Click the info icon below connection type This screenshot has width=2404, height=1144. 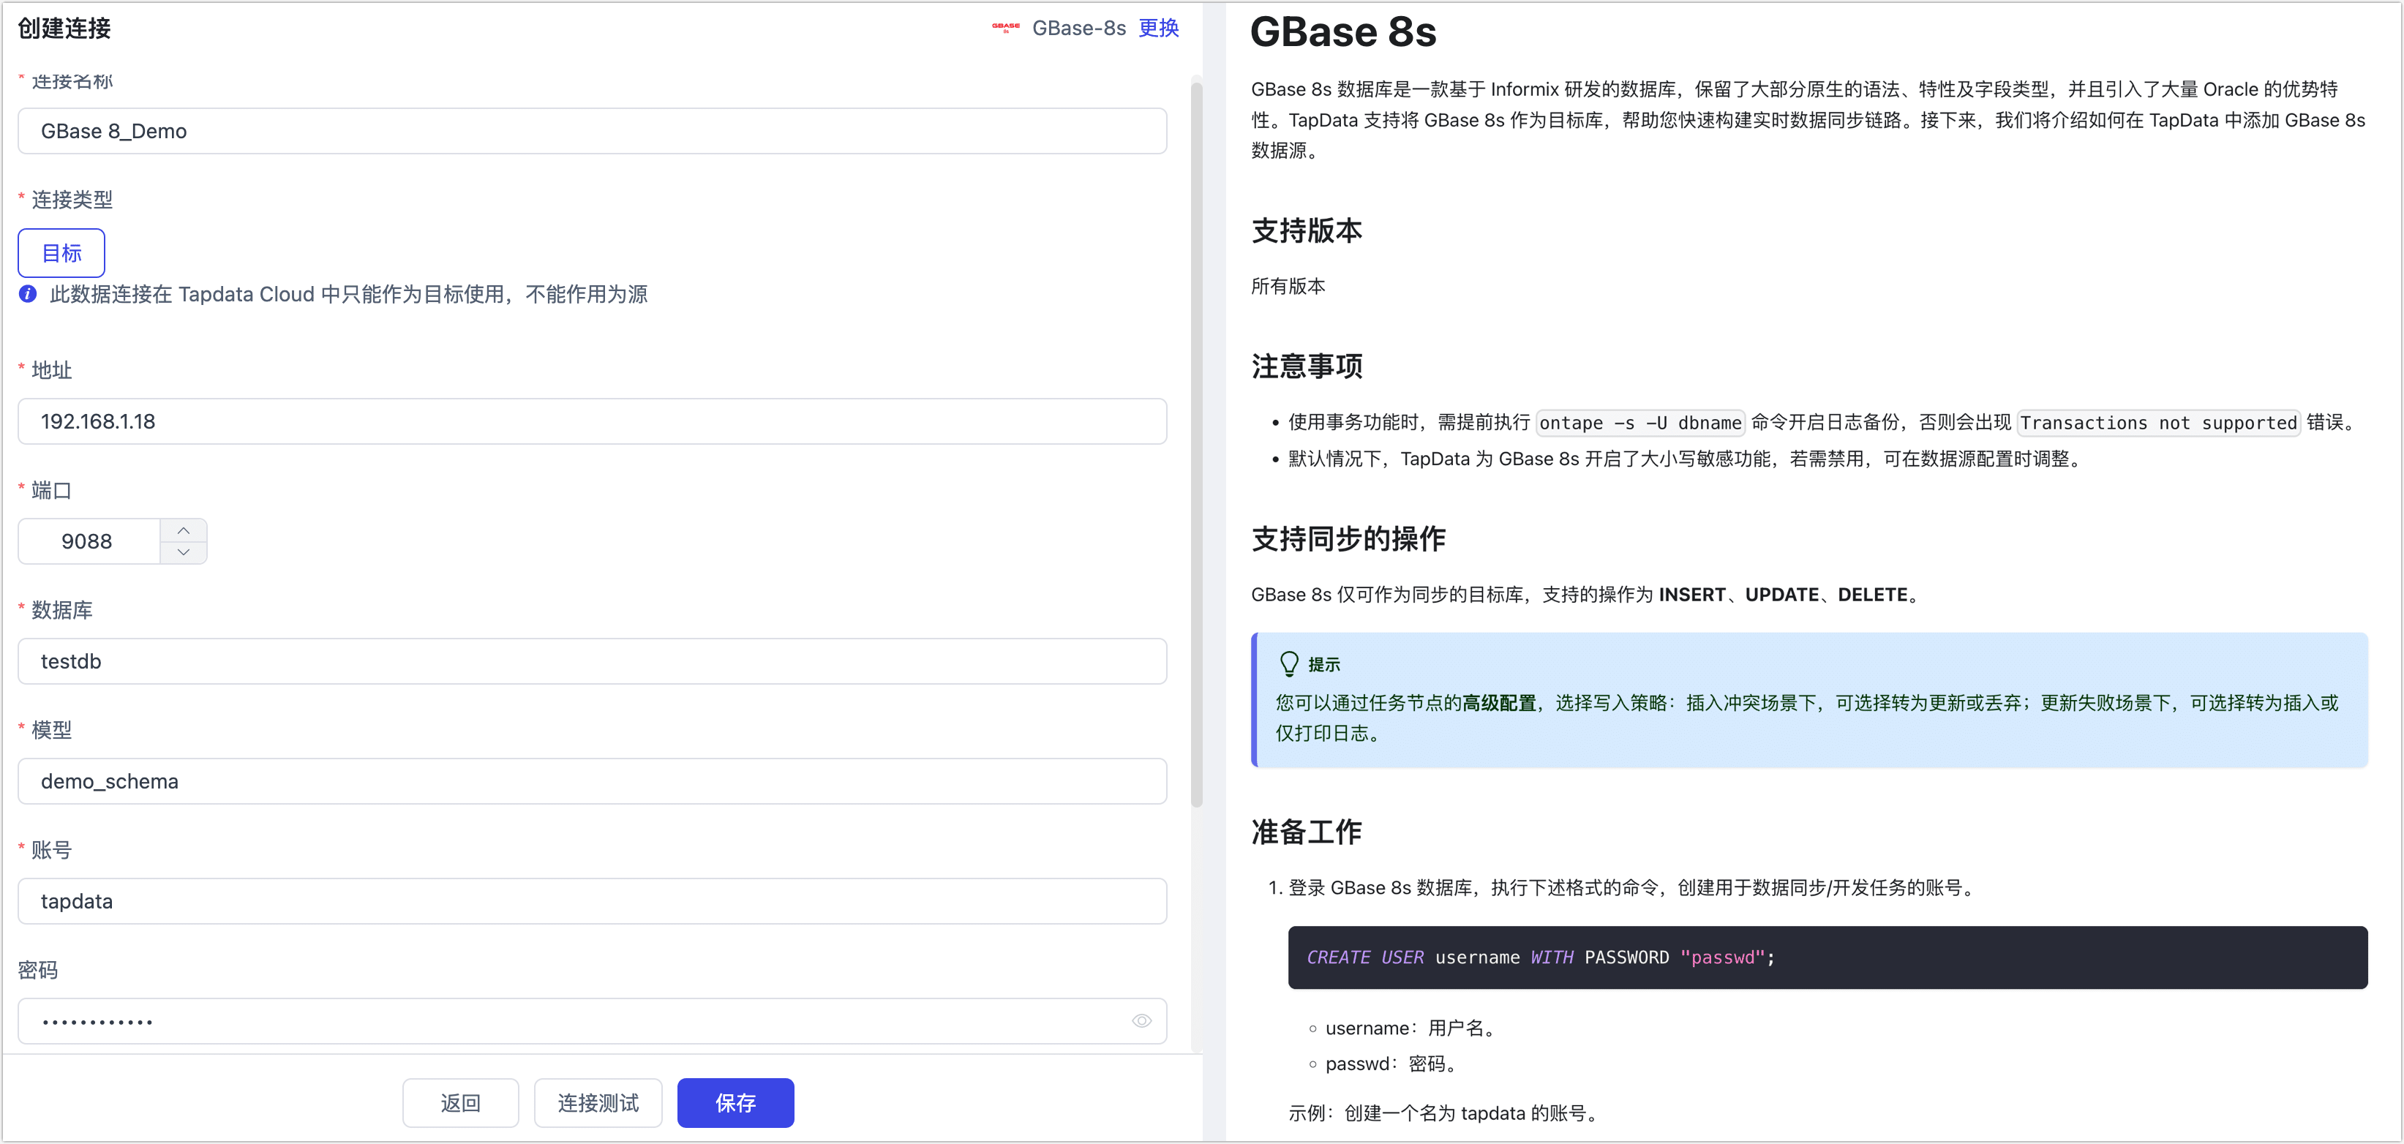click(x=26, y=294)
